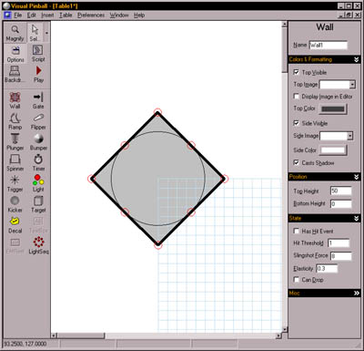Expand the Misc section
Viewport: 364px width, 351px height.
pyautogui.click(x=357, y=294)
